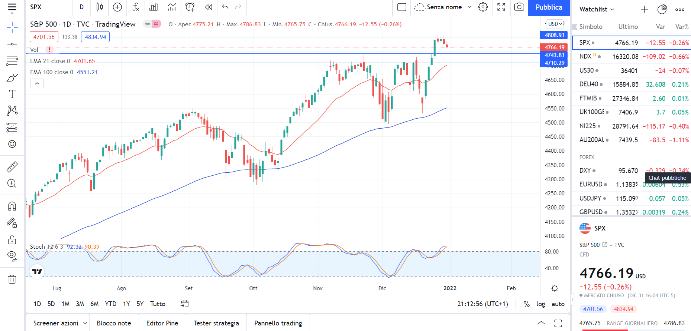
Task: Toggle magnet mode for drawings
Action: pos(12,206)
